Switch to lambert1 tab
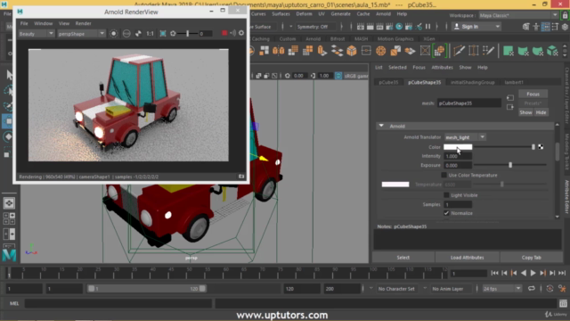 pos(514,82)
